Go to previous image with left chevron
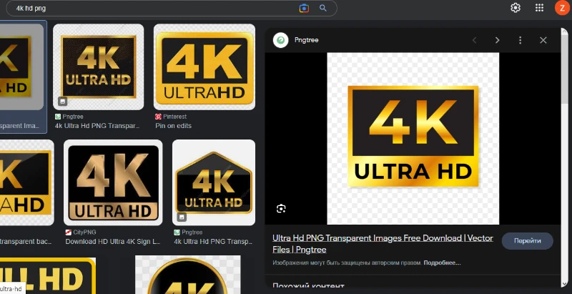This screenshot has width=572, height=294. click(474, 40)
